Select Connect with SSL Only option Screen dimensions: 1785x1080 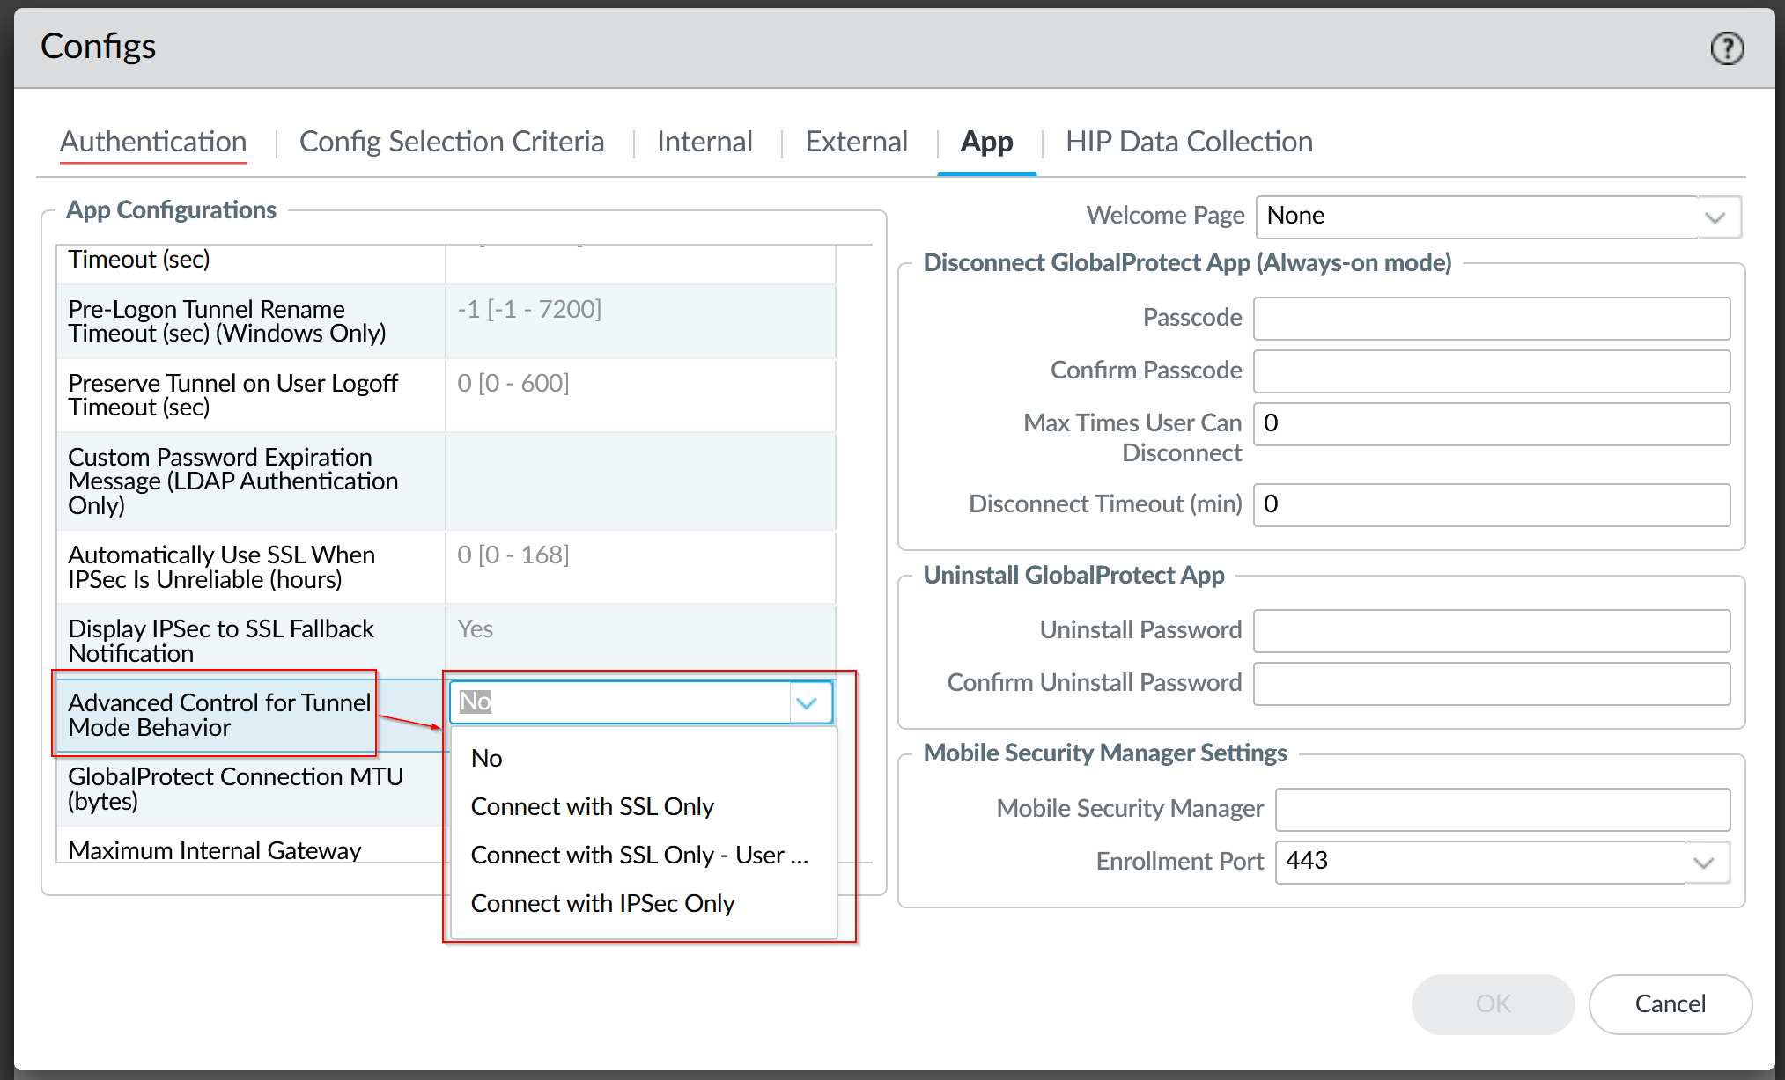[x=592, y=806]
